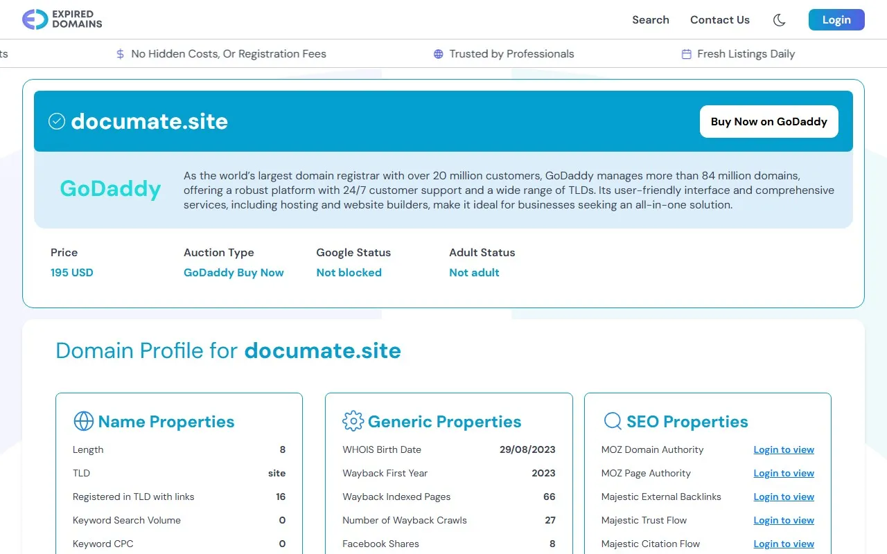The width and height of the screenshot is (887, 554).
Task: Click the domain title documate.site header
Action: (x=150, y=121)
